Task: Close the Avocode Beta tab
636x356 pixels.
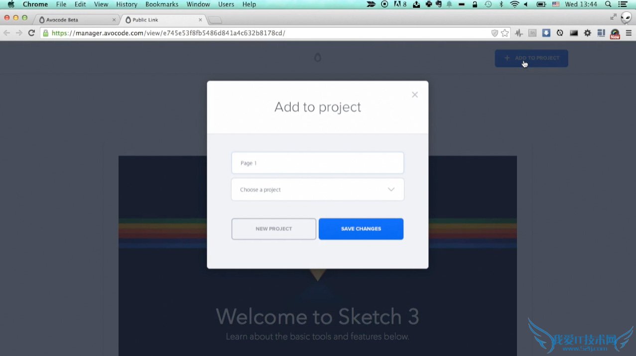Action: [114, 20]
